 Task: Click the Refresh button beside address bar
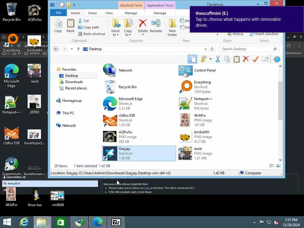(x=212, y=49)
